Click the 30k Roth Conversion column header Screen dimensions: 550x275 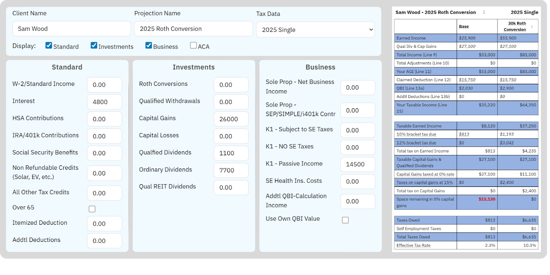point(514,27)
